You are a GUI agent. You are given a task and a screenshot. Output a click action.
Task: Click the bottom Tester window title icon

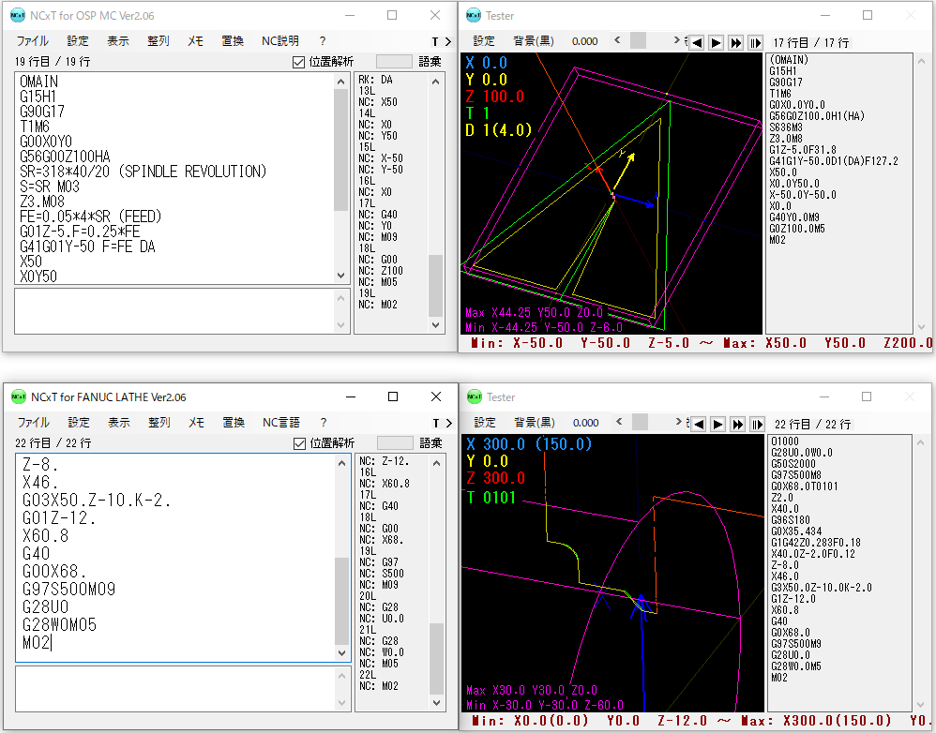[475, 396]
